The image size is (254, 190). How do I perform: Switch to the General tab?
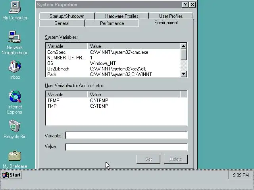coord(62,23)
